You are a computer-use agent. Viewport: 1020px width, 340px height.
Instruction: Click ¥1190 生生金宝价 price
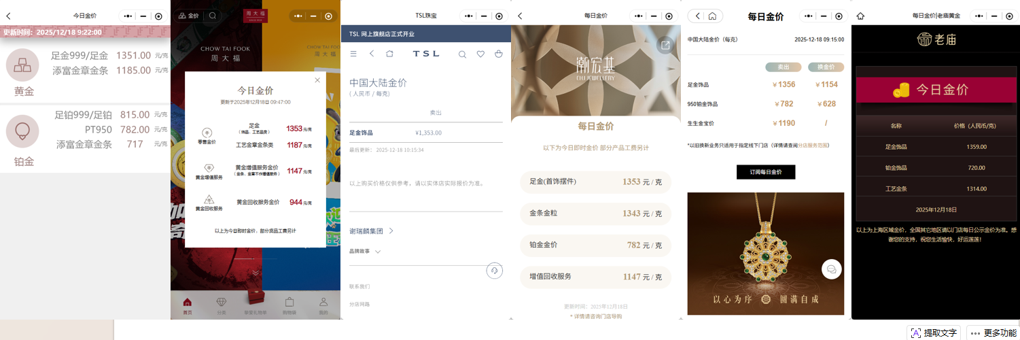point(784,123)
